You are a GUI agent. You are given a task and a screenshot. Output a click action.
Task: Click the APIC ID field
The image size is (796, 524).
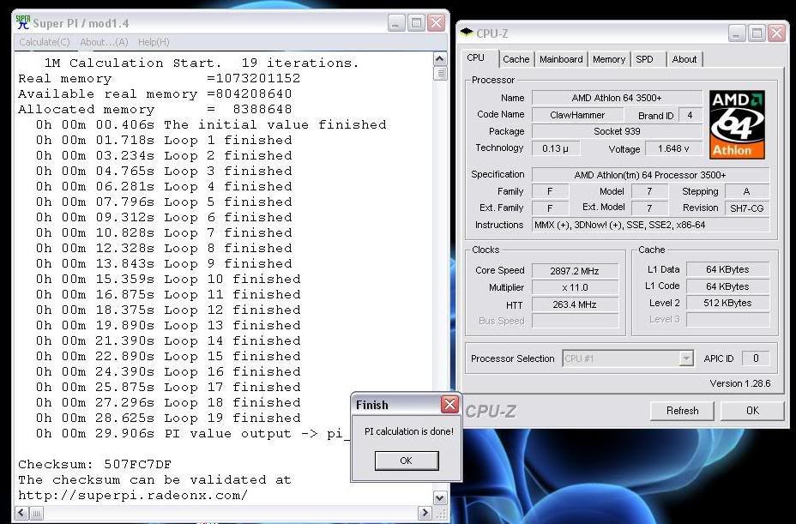point(756,358)
